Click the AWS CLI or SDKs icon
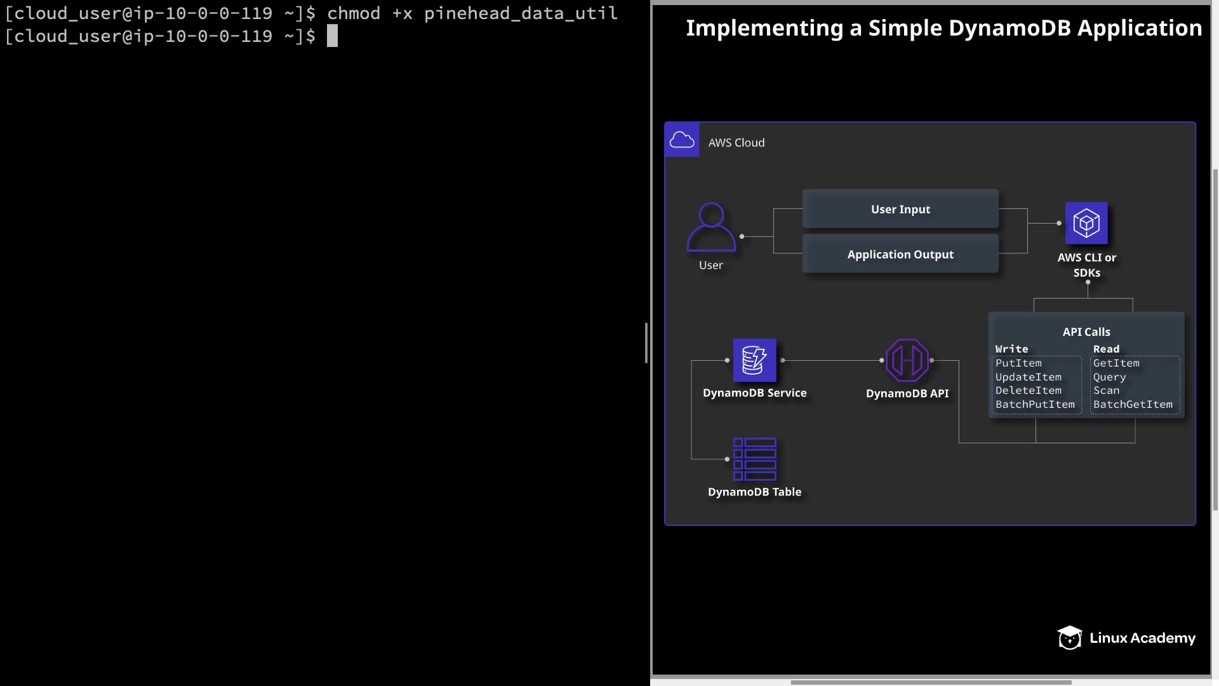1219x686 pixels. click(1086, 223)
